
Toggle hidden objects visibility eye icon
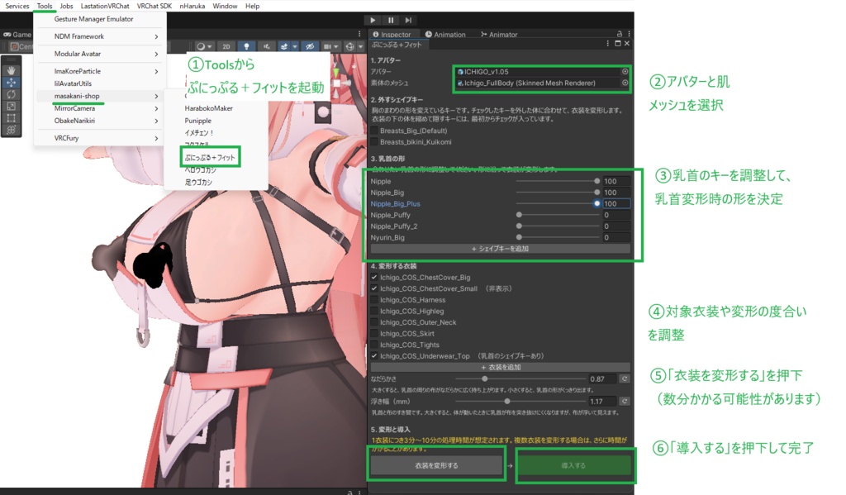pyautogui.click(x=310, y=46)
